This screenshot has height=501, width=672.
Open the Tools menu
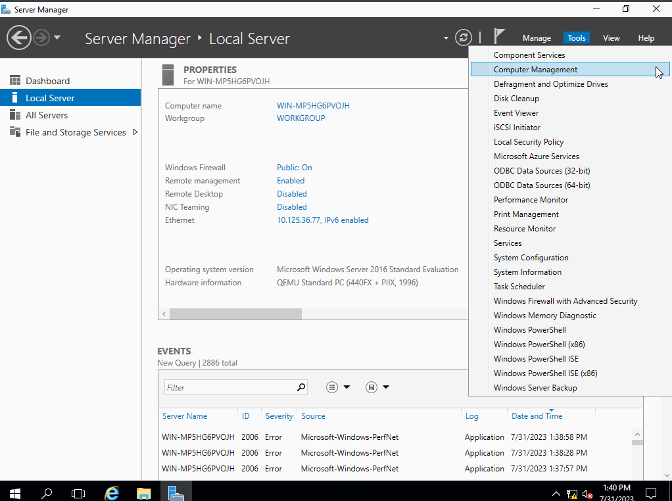coord(577,38)
